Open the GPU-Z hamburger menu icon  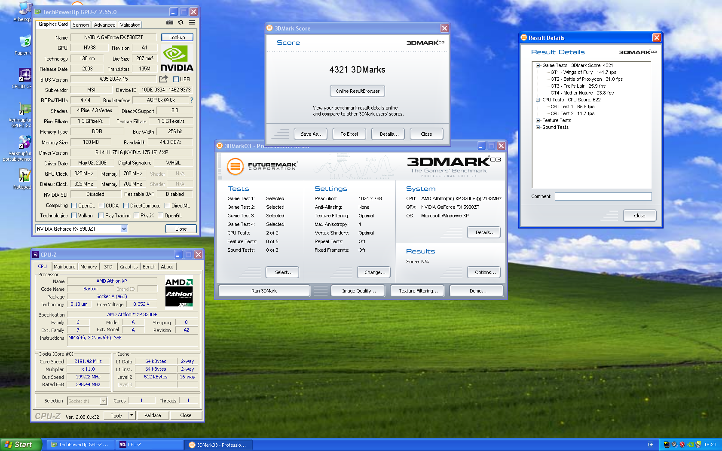point(192,22)
